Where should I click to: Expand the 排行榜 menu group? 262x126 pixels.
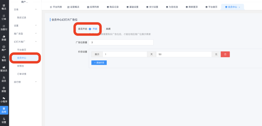36,82
